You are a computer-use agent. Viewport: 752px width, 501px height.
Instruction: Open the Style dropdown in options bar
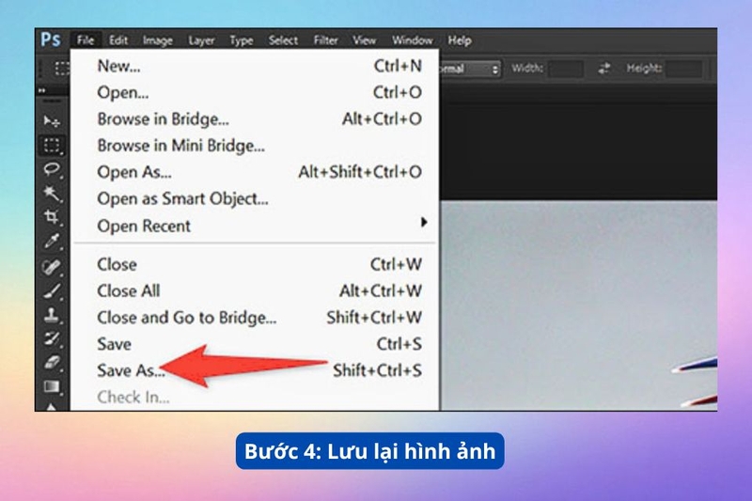471,69
